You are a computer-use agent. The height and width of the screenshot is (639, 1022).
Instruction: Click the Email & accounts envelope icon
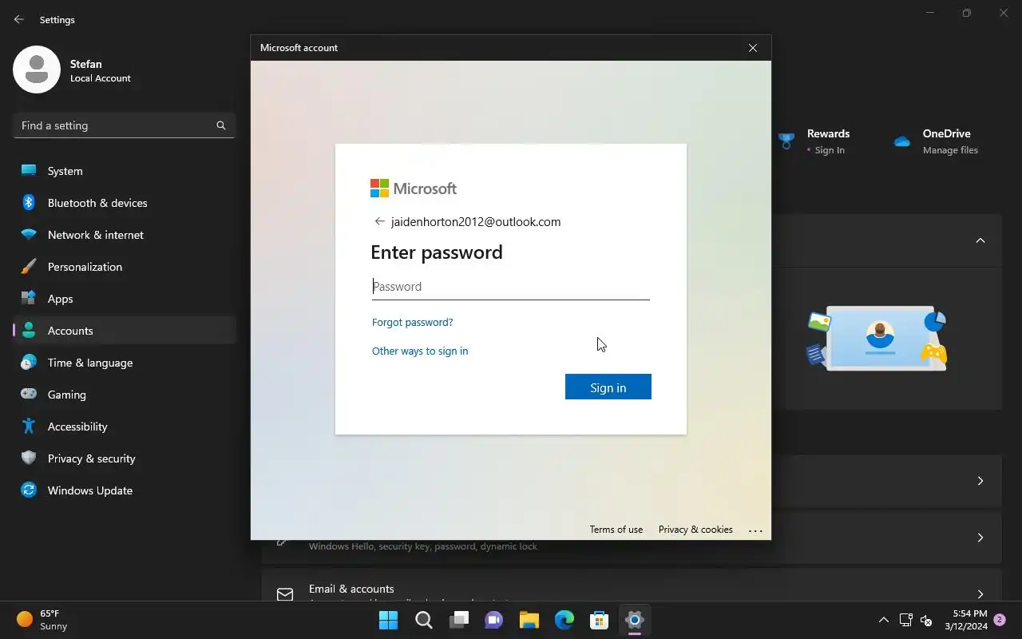pos(285,594)
